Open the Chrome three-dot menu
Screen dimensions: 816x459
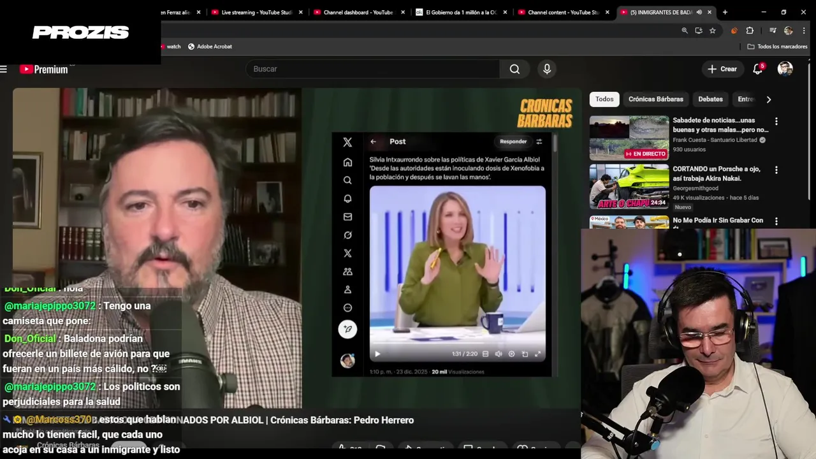(x=803, y=31)
